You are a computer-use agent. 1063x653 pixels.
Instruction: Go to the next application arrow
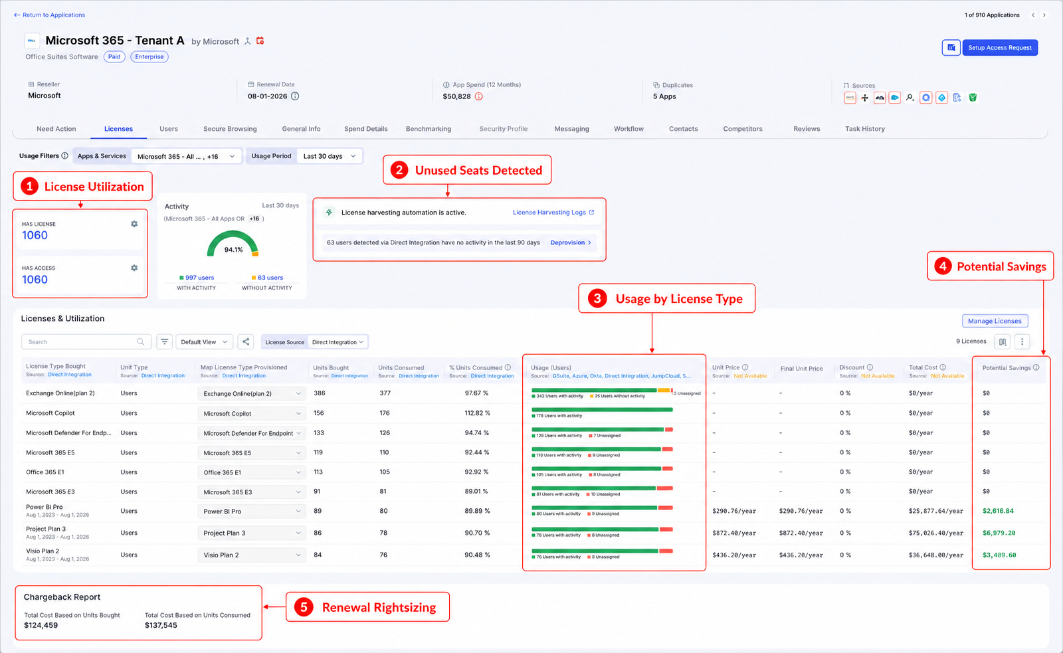coord(1044,15)
